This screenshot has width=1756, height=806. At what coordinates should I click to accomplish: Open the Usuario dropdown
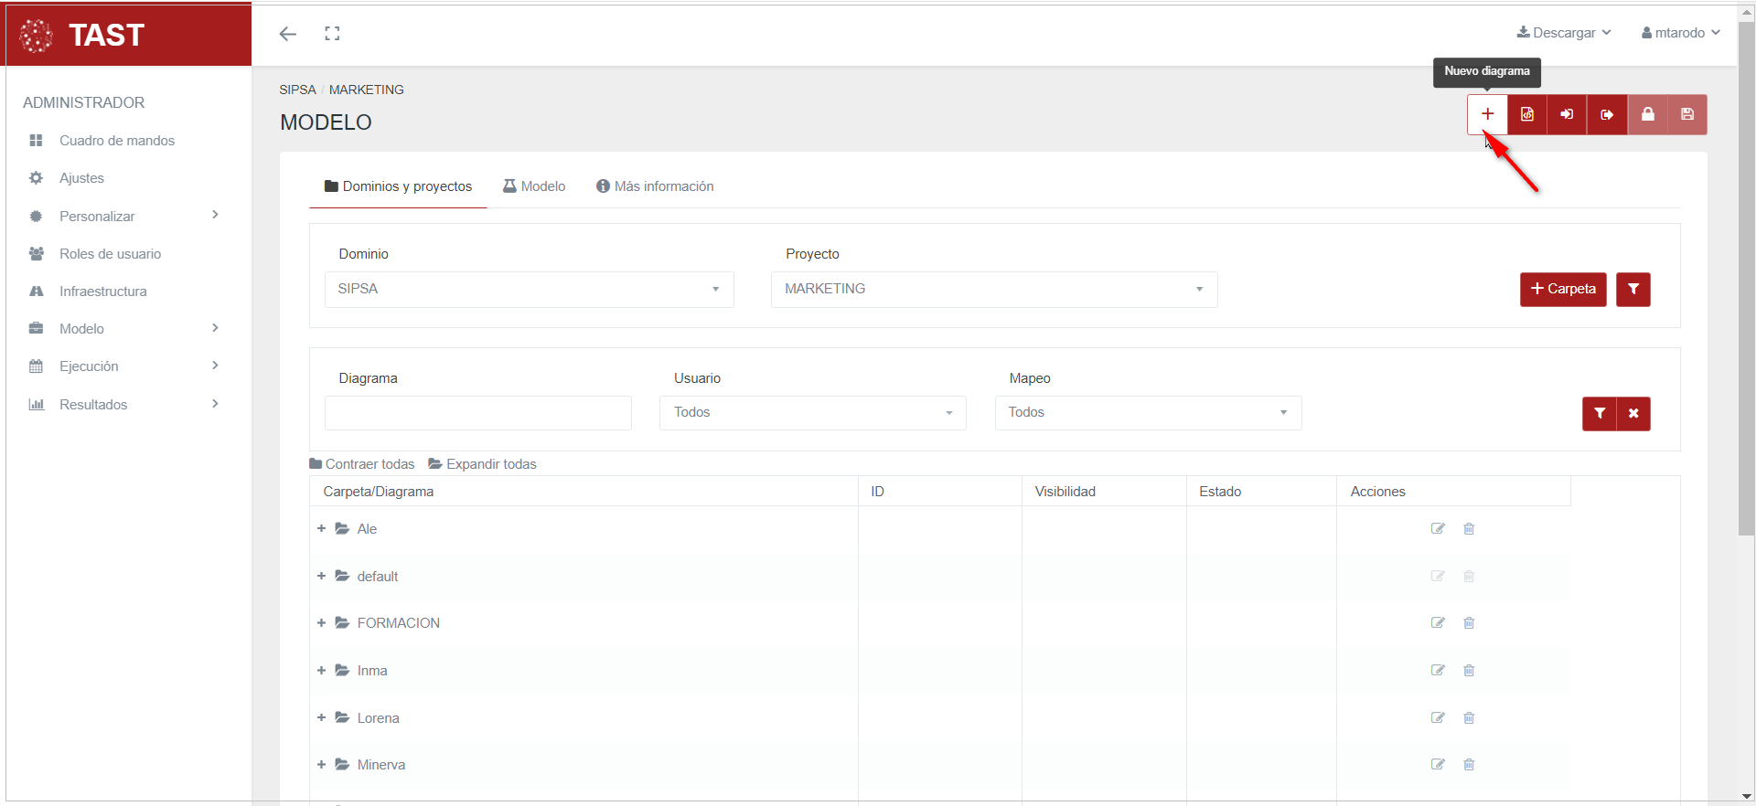812,413
